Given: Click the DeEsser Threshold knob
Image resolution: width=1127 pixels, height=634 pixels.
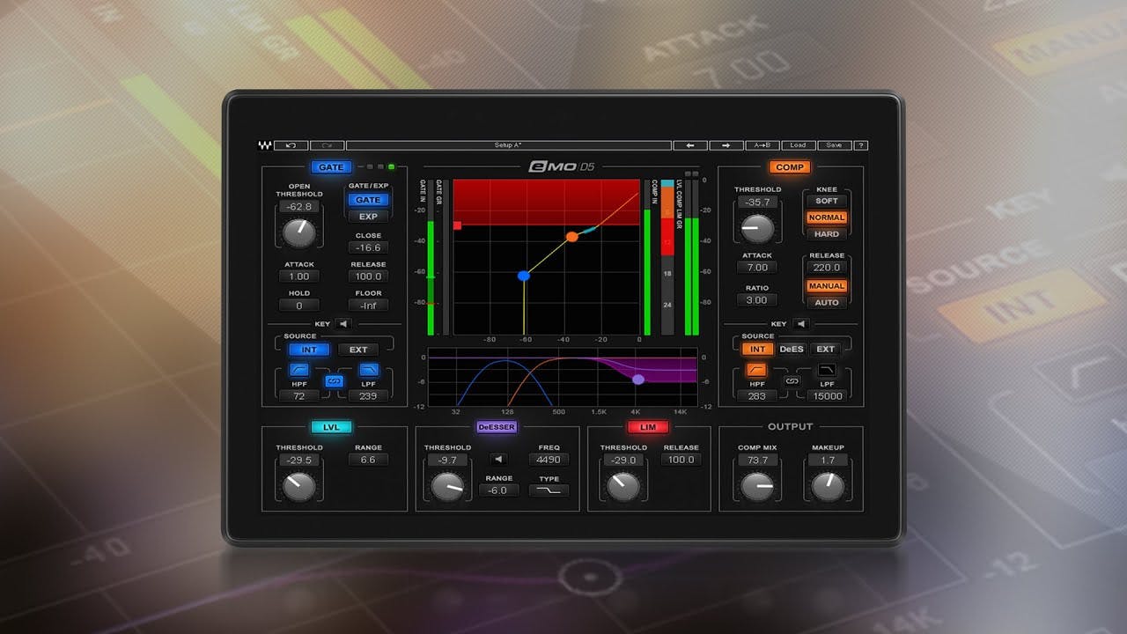Looking at the screenshot, I should coord(447,486).
